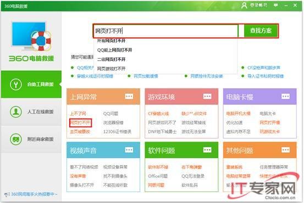
Task: Choose suggestion 网页游戏打不开
Action: coord(111,69)
